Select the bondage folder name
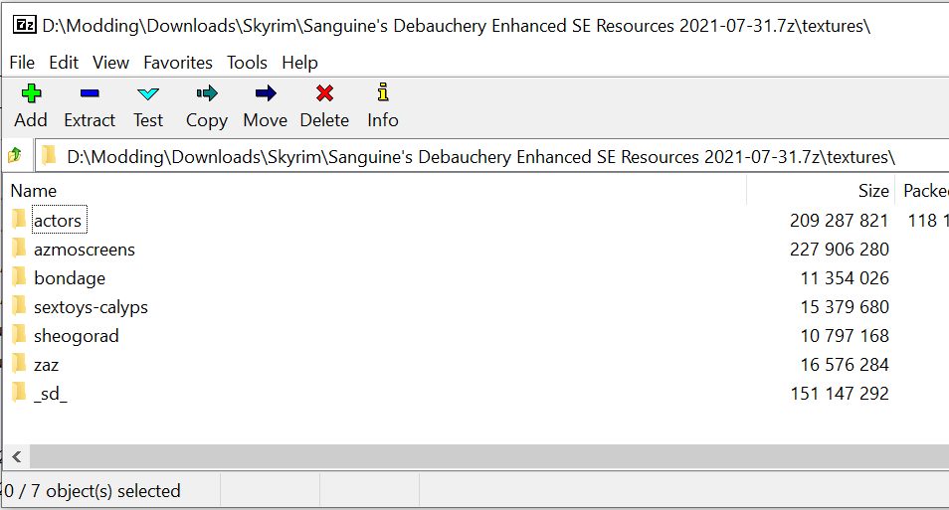 pos(70,278)
